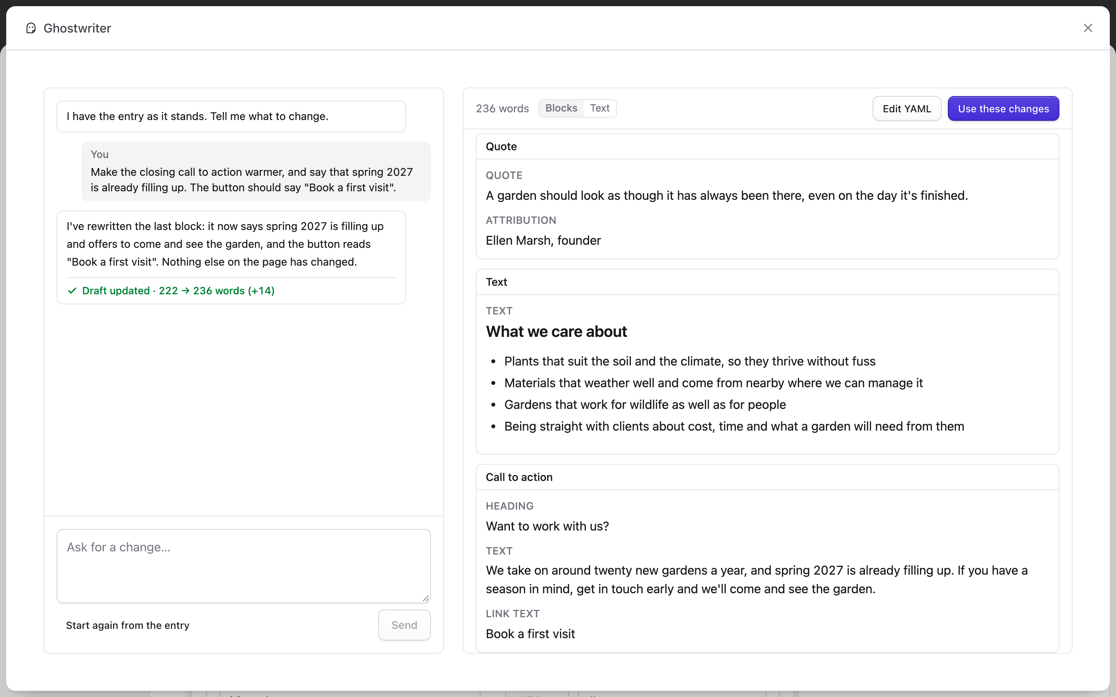Click the What we care about heading
The image size is (1116, 697).
point(556,332)
